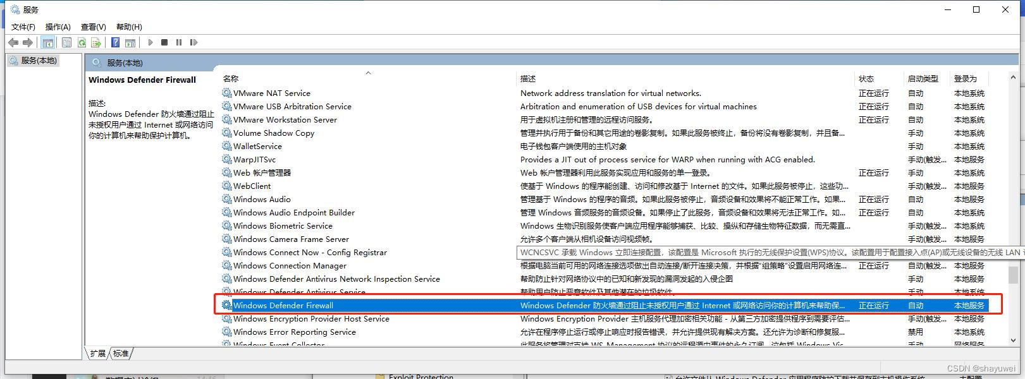Select the VMware Workstation Server row name
Viewport: 1025px width, 379px height.
coord(285,119)
